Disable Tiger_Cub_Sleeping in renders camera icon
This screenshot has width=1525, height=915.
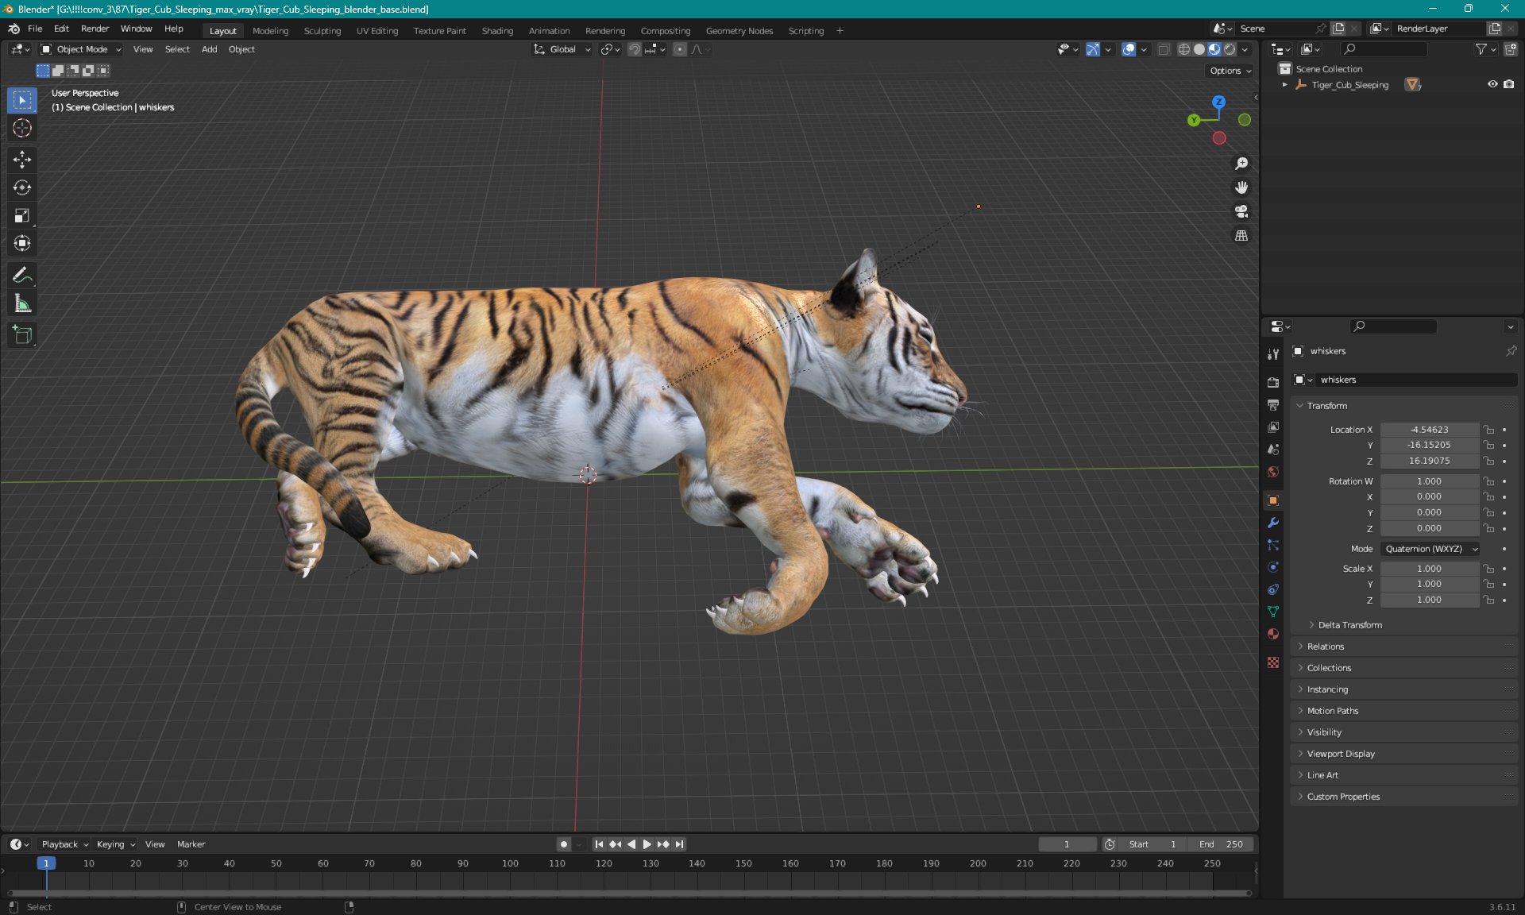(1508, 84)
